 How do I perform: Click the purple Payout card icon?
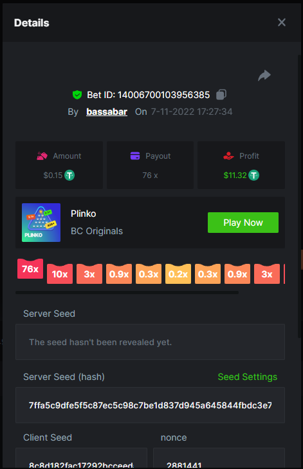pyautogui.click(x=135, y=156)
